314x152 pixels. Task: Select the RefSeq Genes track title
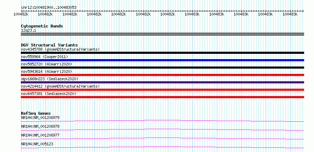click(x=36, y=113)
